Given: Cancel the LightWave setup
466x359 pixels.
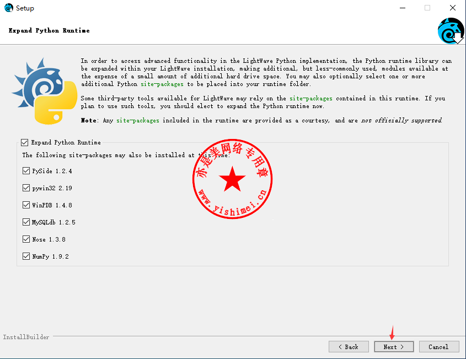Looking at the screenshot, I should [439, 347].
